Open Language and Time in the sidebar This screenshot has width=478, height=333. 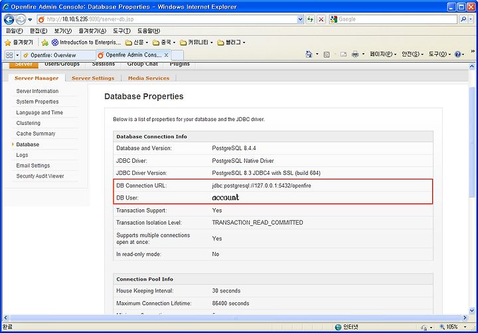pos(40,112)
